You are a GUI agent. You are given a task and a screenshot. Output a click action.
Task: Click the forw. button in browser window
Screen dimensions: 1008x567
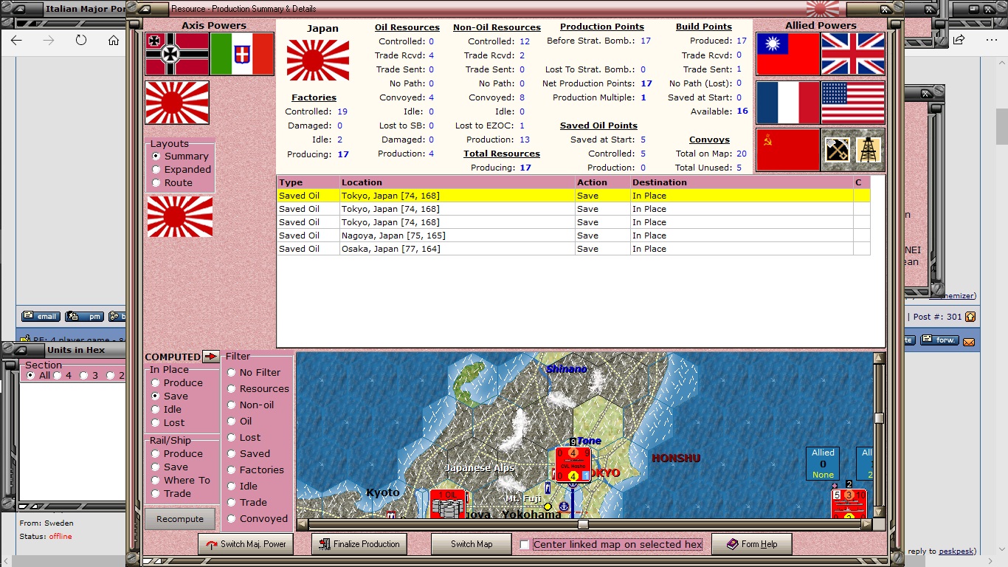(x=939, y=340)
